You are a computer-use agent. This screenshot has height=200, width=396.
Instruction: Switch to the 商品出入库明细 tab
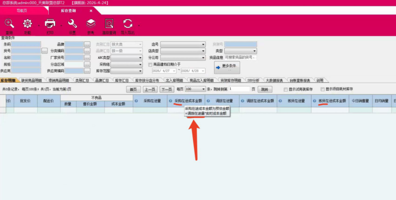(x=201, y=81)
